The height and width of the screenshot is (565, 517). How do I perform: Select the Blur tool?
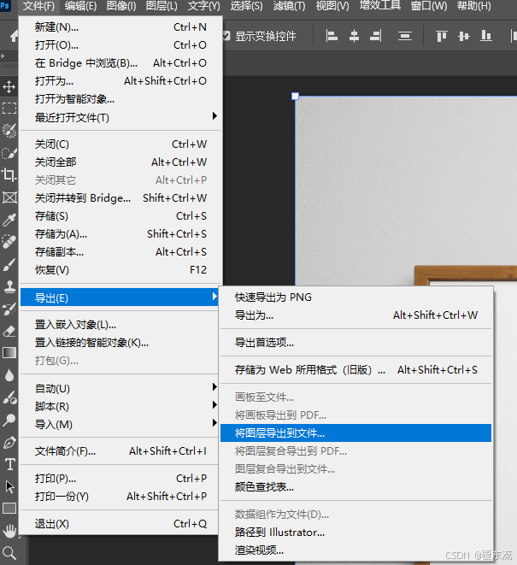(x=9, y=375)
